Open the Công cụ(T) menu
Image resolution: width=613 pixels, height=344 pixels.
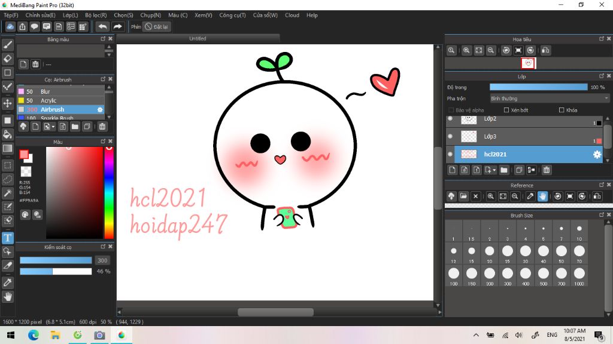pyautogui.click(x=232, y=15)
